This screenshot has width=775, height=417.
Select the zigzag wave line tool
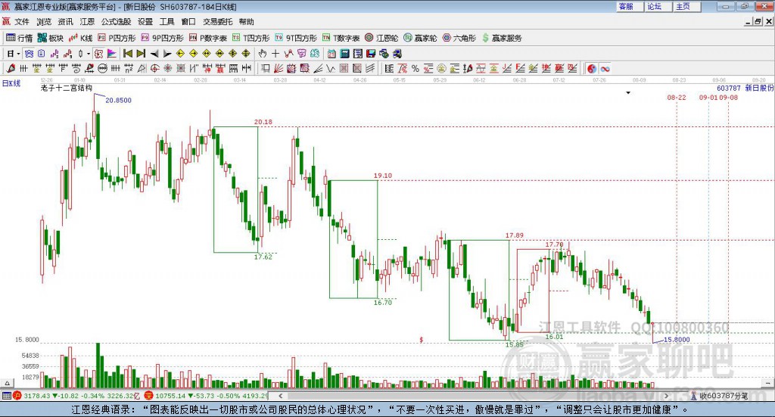[330, 69]
